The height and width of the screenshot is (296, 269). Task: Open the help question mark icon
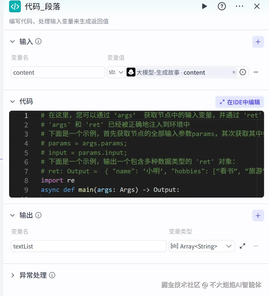pyautogui.click(x=222, y=6)
